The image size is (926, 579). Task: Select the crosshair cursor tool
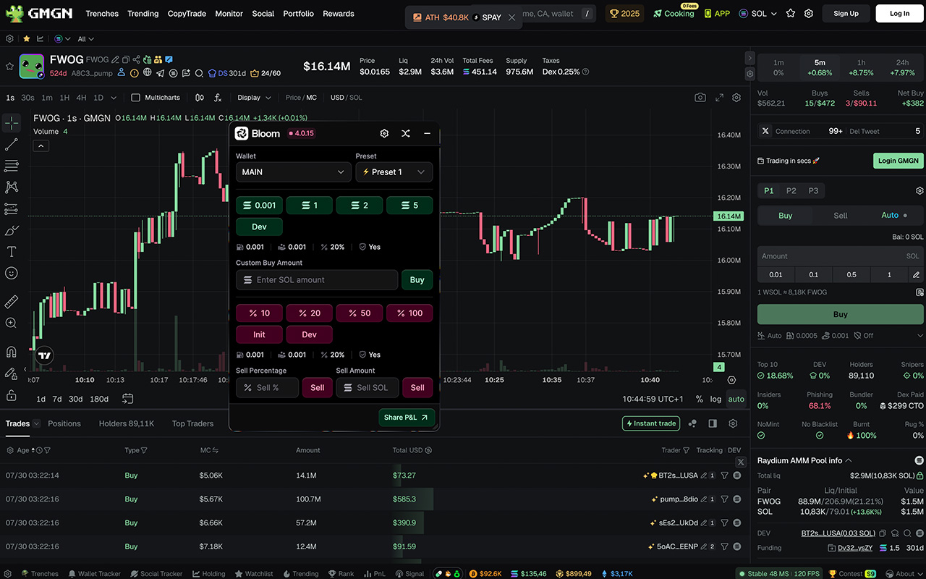tap(12, 123)
